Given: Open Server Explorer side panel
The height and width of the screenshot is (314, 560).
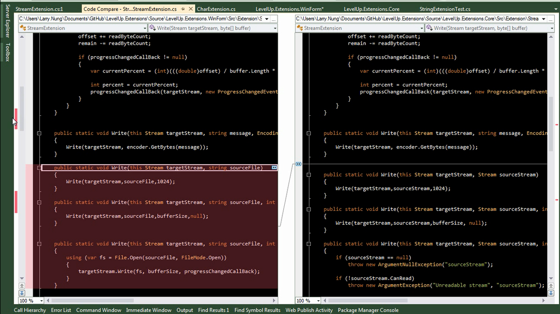Looking at the screenshot, I should pos(7,21).
